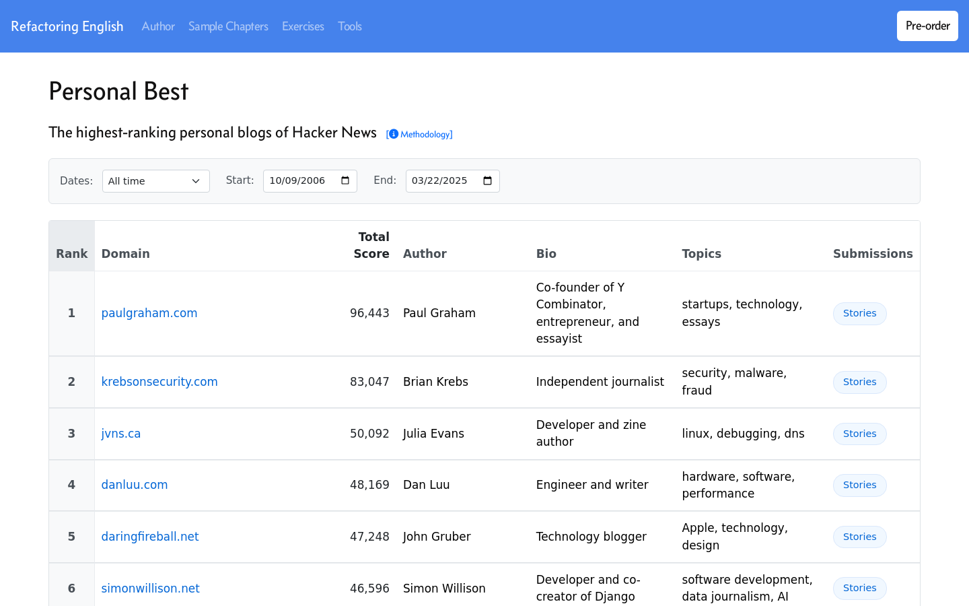Select the text 'Independent journalist'

click(600, 382)
